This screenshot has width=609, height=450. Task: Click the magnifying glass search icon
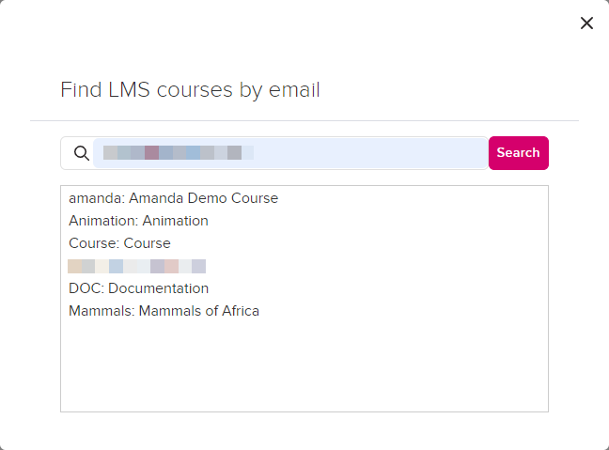pos(82,153)
